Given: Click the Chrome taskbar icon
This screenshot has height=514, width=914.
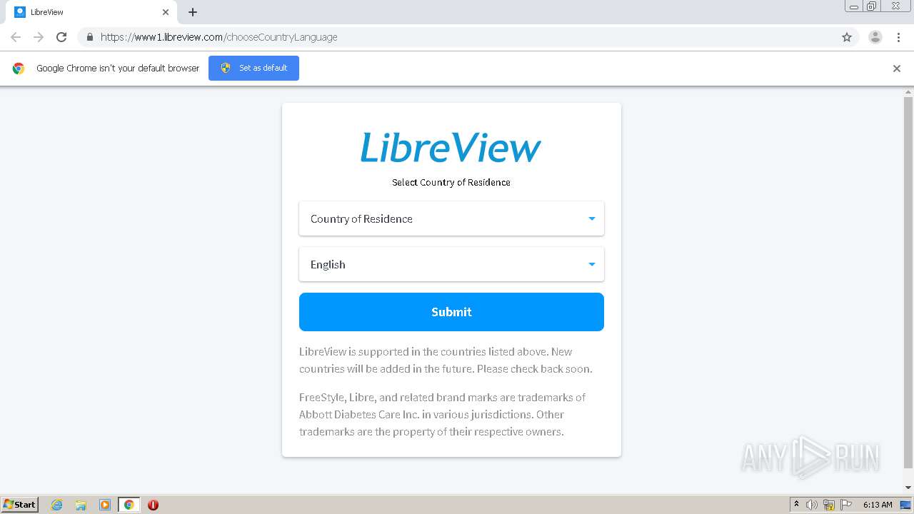Looking at the screenshot, I should tap(129, 505).
